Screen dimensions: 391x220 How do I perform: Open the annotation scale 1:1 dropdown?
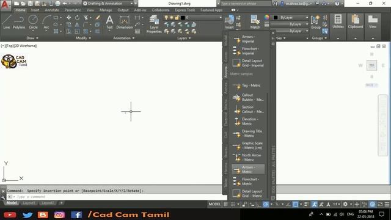(337, 204)
